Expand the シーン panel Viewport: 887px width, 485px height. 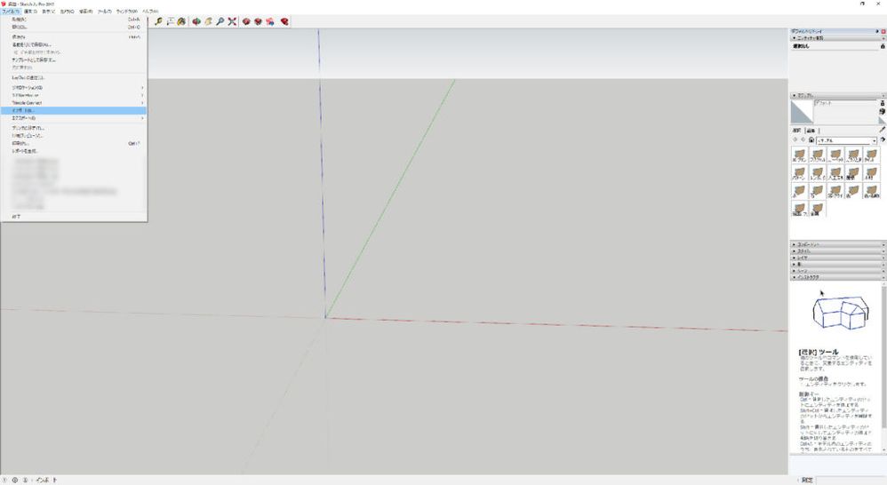pyautogui.click(x=838, y=271)
